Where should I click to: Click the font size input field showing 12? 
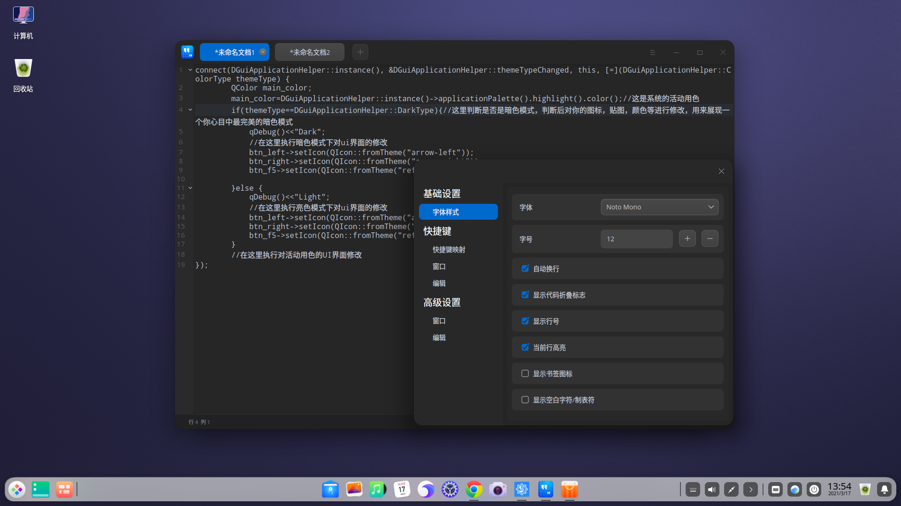tap(636, 239)
